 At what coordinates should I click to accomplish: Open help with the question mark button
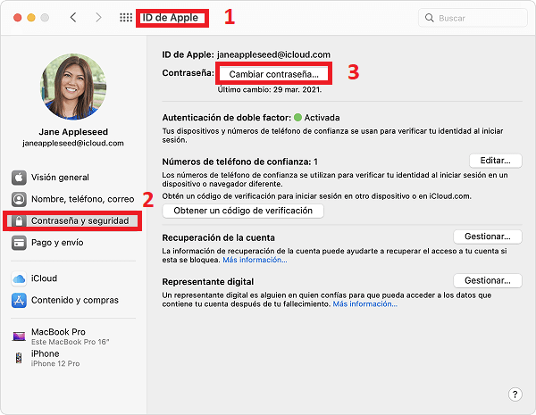click(515, 394)
